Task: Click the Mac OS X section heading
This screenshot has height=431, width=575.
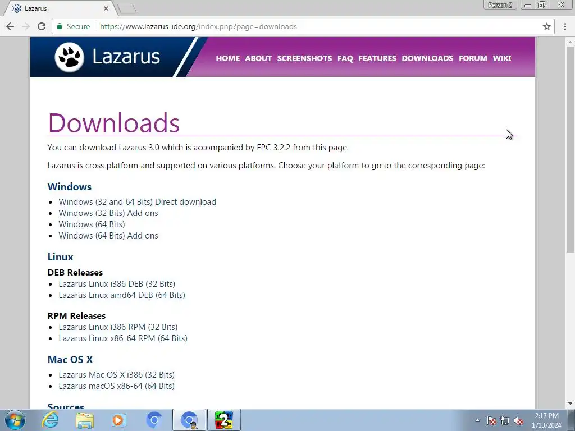Action: coord(70,360)
